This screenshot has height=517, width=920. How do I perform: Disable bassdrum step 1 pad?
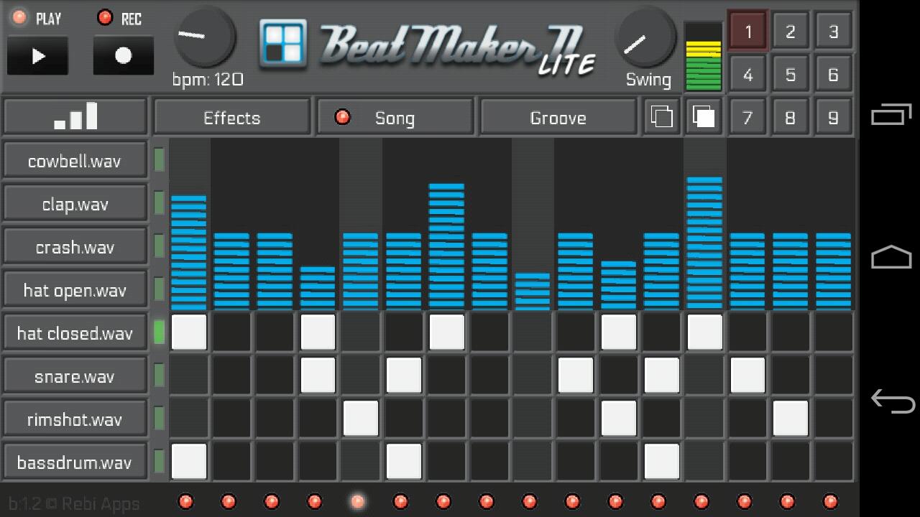point(189,461)
